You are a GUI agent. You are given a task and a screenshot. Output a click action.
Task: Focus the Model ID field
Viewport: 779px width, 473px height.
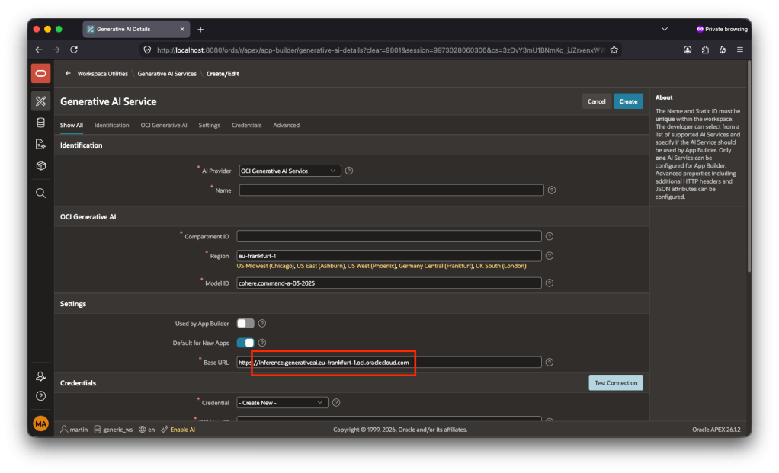coord(389,283)
